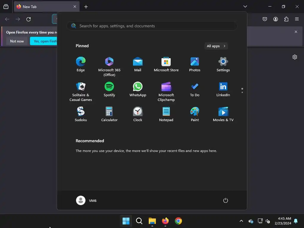Screen dimensions: 304x228
Task: Open Firefox account icon
Action: [x=275, y=19]
